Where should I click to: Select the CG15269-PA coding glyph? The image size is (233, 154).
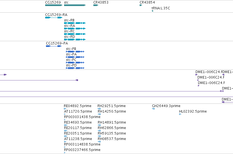(54, 46)
